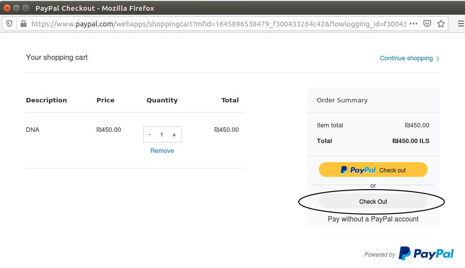The width and height of the screenshot is (465, 268).
Task: Click the address bar URL
Action: tap(219, 24)
